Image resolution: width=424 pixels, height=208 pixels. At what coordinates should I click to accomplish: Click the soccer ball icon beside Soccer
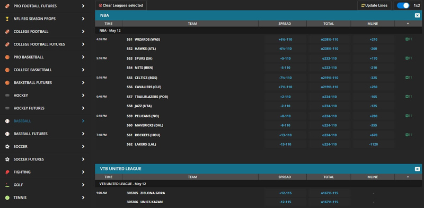pyautogui.click(x=7, y=147)
